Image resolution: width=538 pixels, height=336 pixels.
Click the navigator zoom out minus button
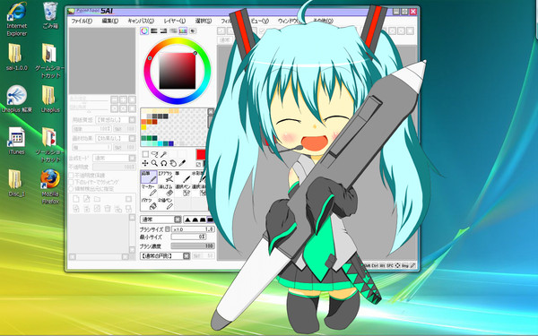pos(114,99)
